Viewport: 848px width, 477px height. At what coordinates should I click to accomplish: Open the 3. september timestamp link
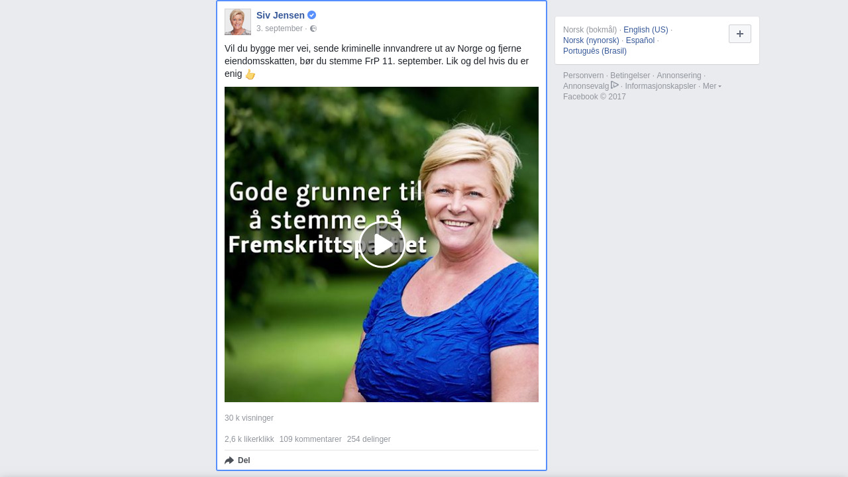[280, 28]
